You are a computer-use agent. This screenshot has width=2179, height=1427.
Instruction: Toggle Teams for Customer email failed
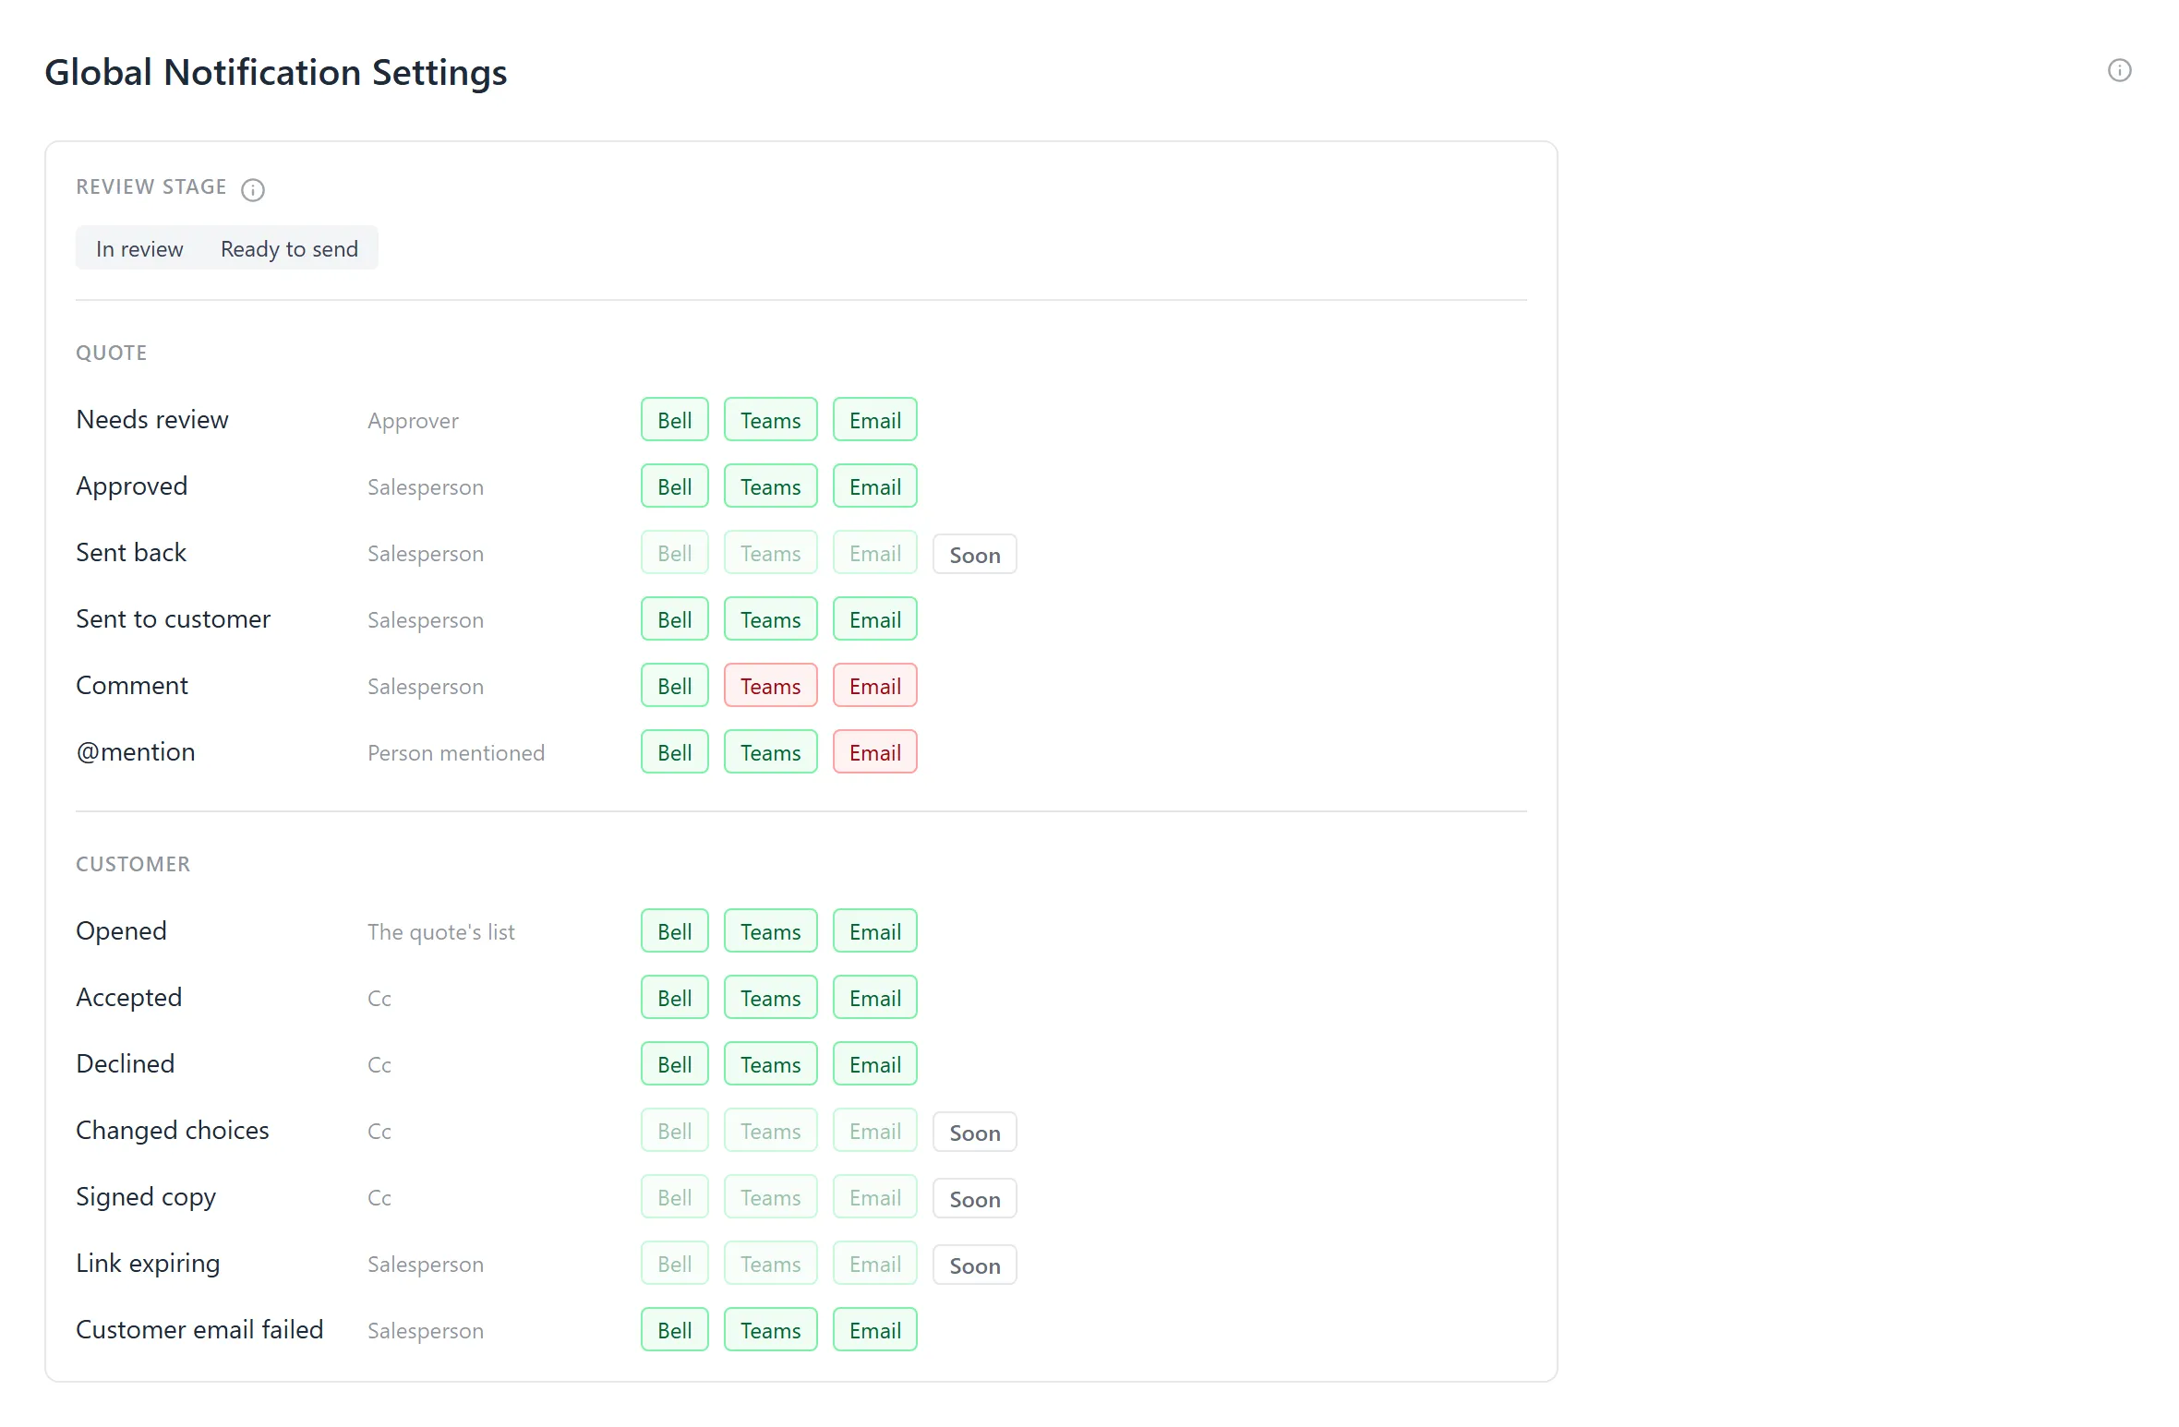coord(771,1330)
